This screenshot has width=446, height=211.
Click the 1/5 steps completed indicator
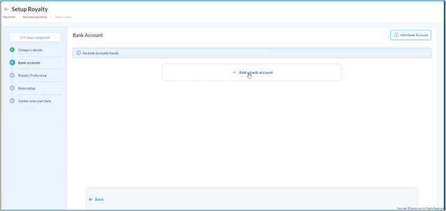click(35, 38)
